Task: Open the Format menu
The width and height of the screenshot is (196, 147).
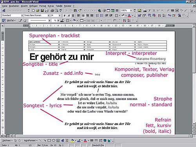Action: 43,6
